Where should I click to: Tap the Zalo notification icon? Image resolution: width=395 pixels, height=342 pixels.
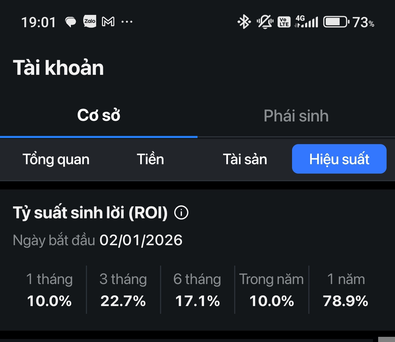pyautogui.click(x=90, y=22)
